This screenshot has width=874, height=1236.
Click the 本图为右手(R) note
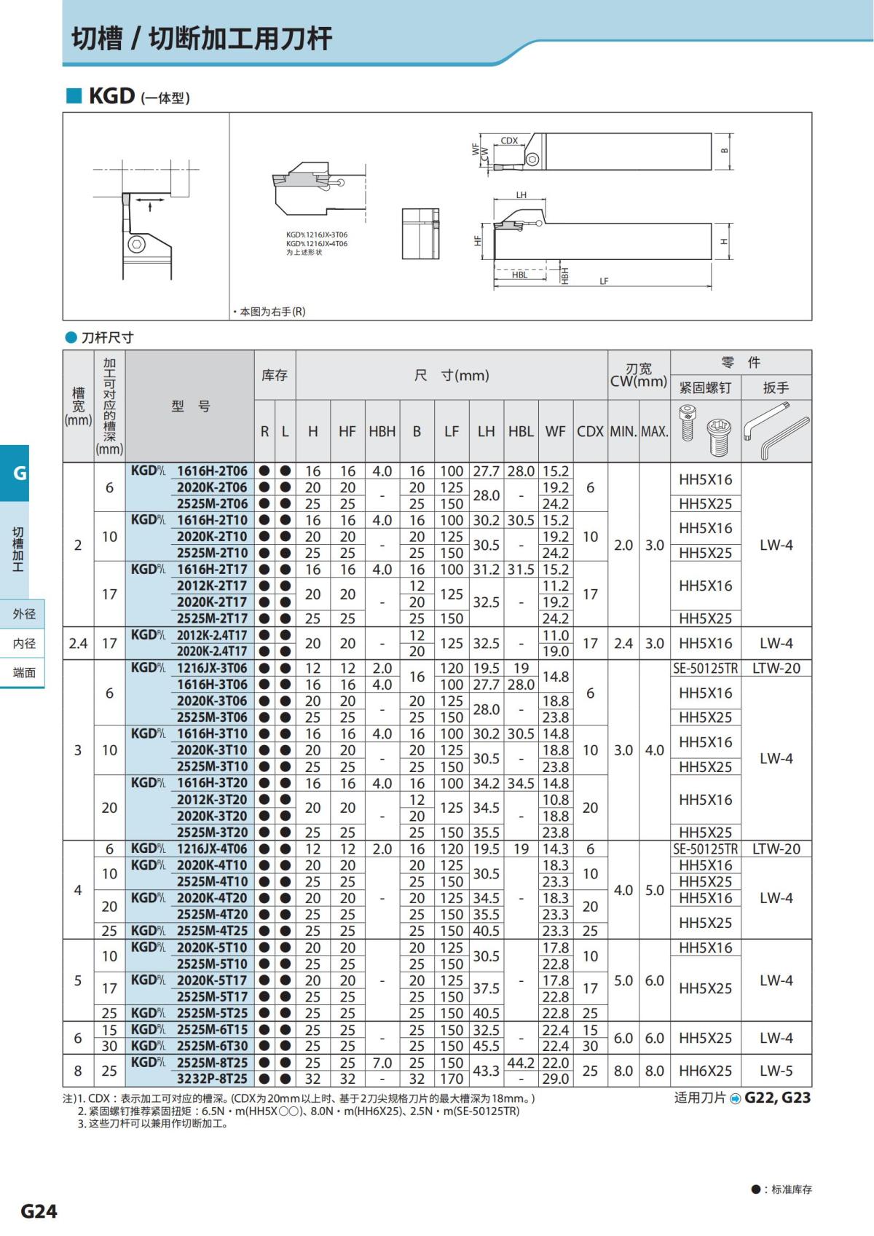click(269, 312)
